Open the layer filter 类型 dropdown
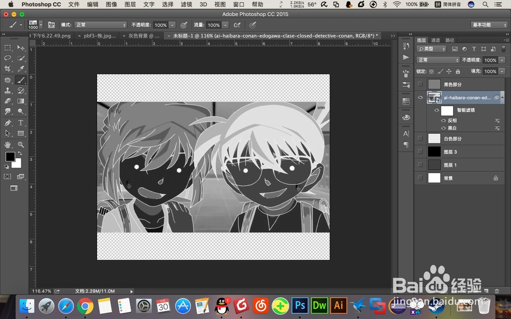 click(x=431, y=48)
